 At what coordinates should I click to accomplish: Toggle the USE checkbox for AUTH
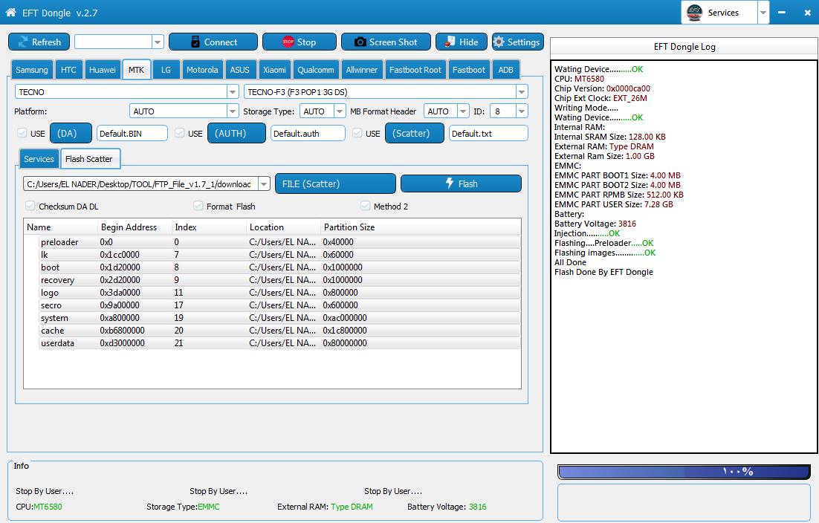pos(179,133)
